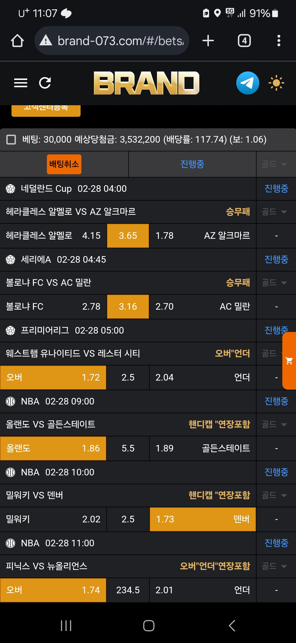Open the orange shopping cart panel
Screen dimensions: 296x643
(289, 361)
